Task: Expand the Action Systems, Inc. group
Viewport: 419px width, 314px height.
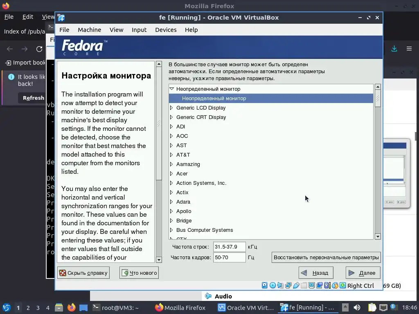Action: [x=171, y=183]
